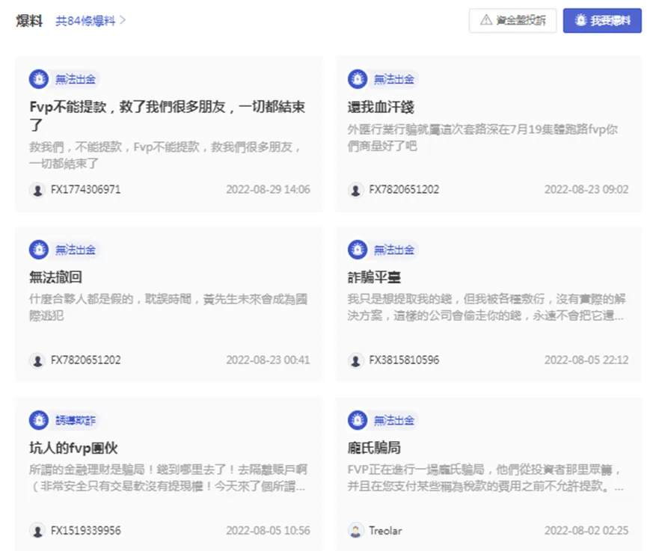The height and width of the screenshot is (551, 647).
Task: Click avatar beside FX7820651202 on 還我血汗錢 card
Action: 355,190
